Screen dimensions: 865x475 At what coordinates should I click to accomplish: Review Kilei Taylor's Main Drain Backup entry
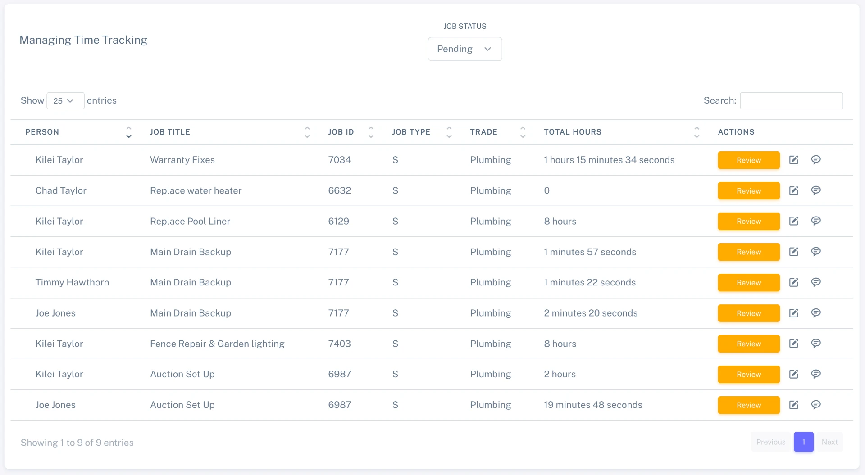coord(748,252)
